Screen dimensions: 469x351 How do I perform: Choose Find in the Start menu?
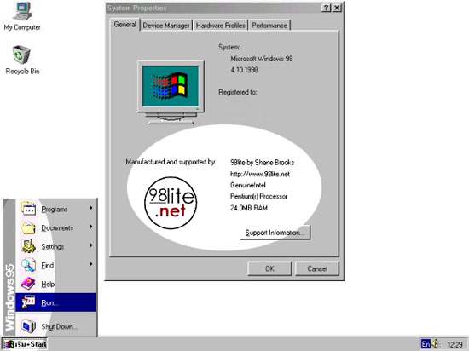coord(55,265)
